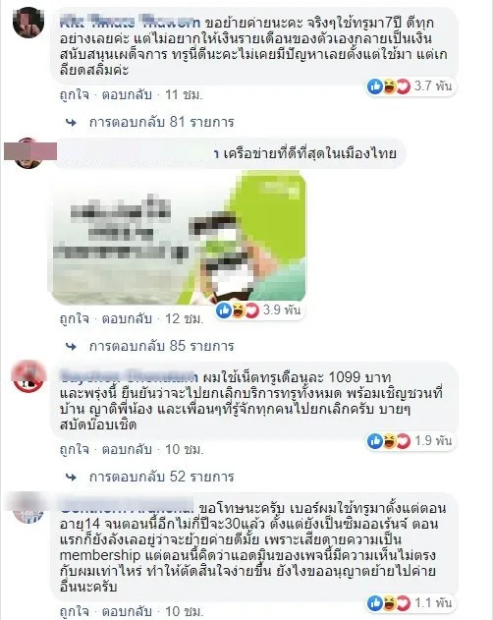Click reply arrow icon beside 81 รายการ

71,123
